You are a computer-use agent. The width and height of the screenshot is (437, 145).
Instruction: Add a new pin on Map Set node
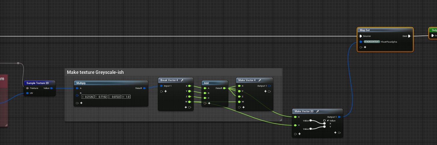tap(365, 47)
